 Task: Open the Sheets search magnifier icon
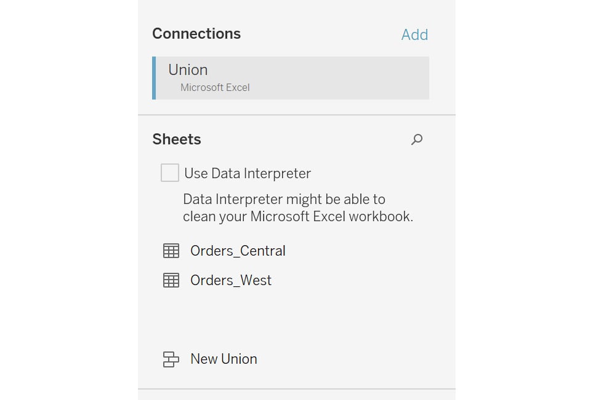(x=417, y=139)
